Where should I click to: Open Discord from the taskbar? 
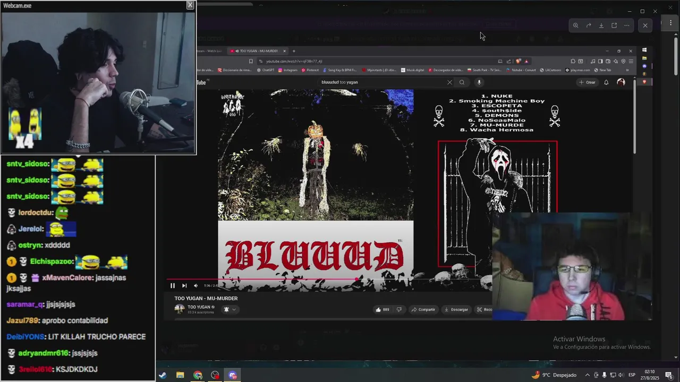(233, 375)
